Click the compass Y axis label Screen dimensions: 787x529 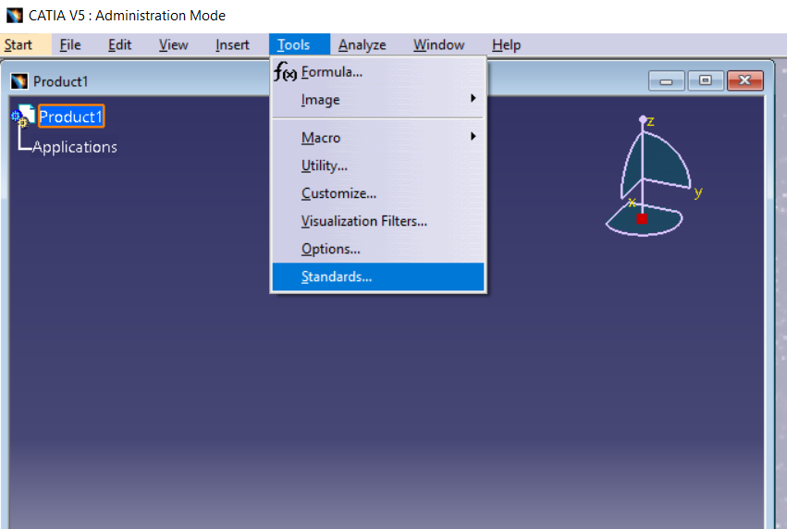[698, 192]
